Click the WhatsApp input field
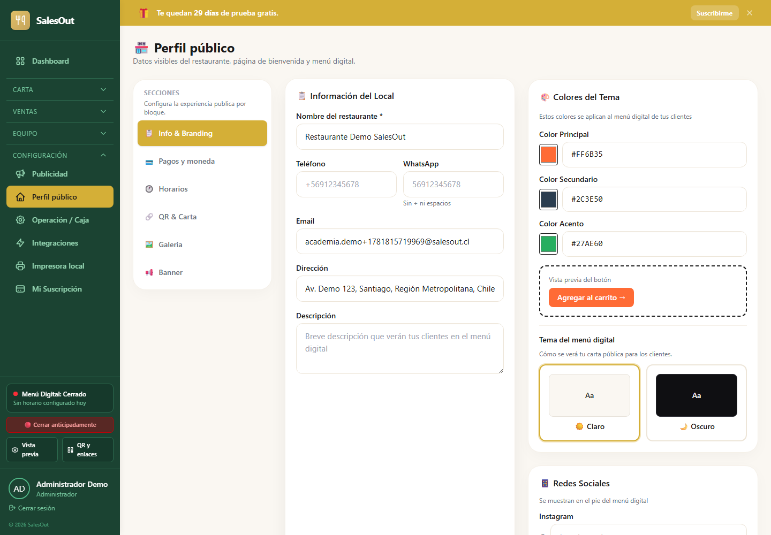Image resolution: width=771 pixels, height=535 pixels. tap(453, 185)
